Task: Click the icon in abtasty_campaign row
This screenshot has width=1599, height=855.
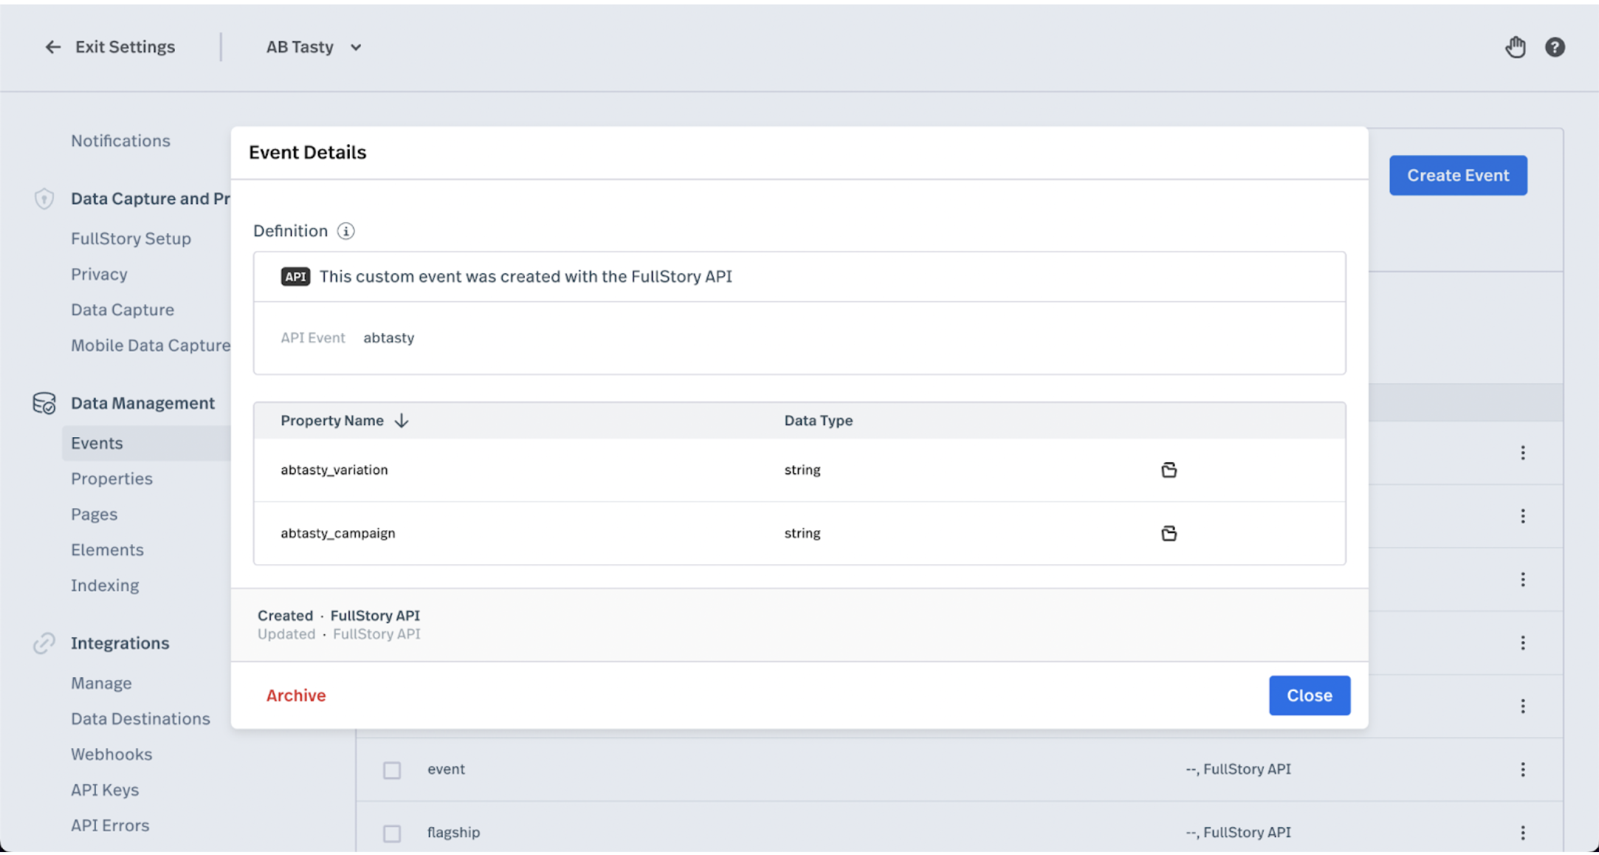Action: pyautogui.click(x=1169, y=533)
